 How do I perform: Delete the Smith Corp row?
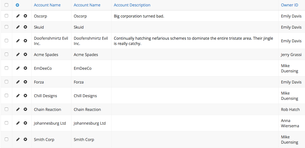click(25, 139)
